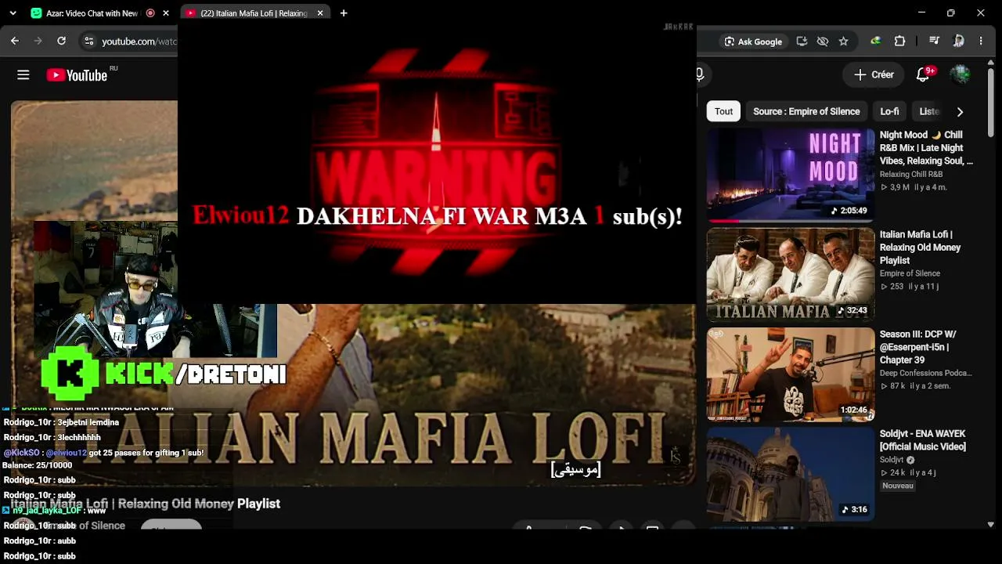Install app via the install icon
This screenshot has width=1002, height=564.
click(x=802, y=42)
